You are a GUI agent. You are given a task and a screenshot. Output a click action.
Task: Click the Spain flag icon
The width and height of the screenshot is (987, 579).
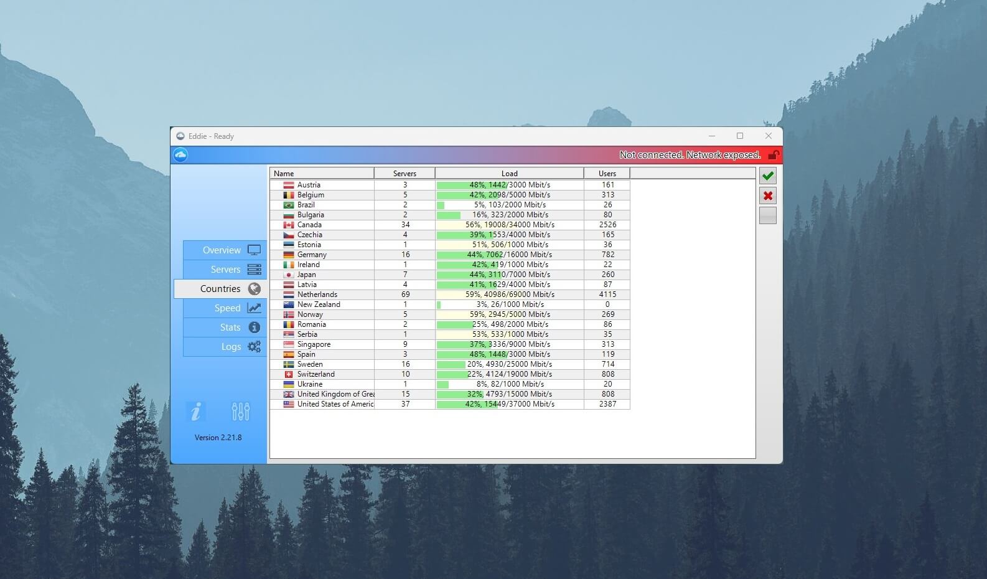[289, 354]
